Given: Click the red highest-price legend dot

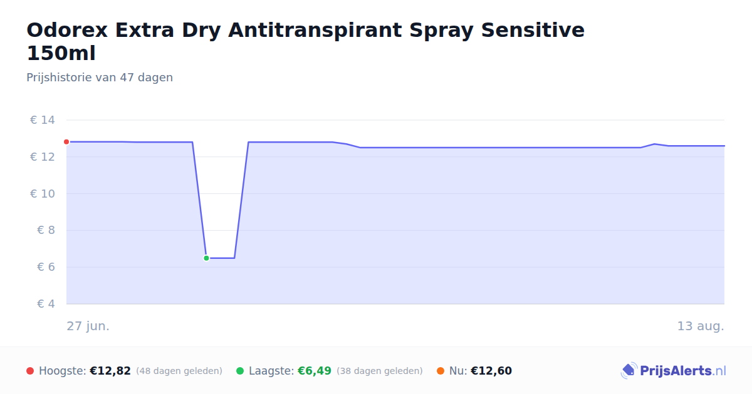Looking at the screenshot, I should [x=30, y=371].
